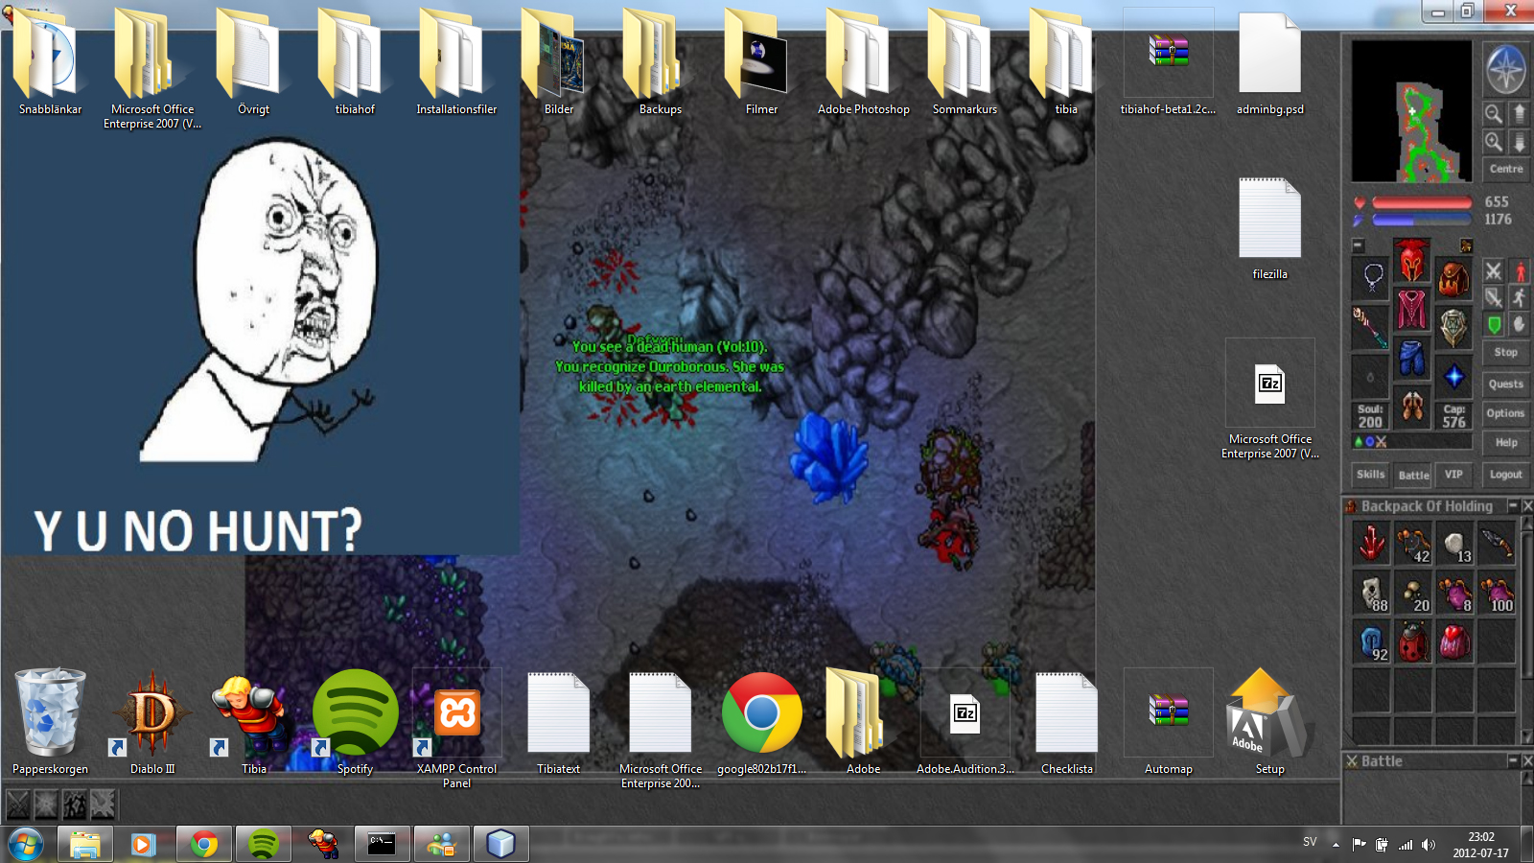Click the red health bar
This screenshot has width=1534, height=863.
click(1421, 202)
